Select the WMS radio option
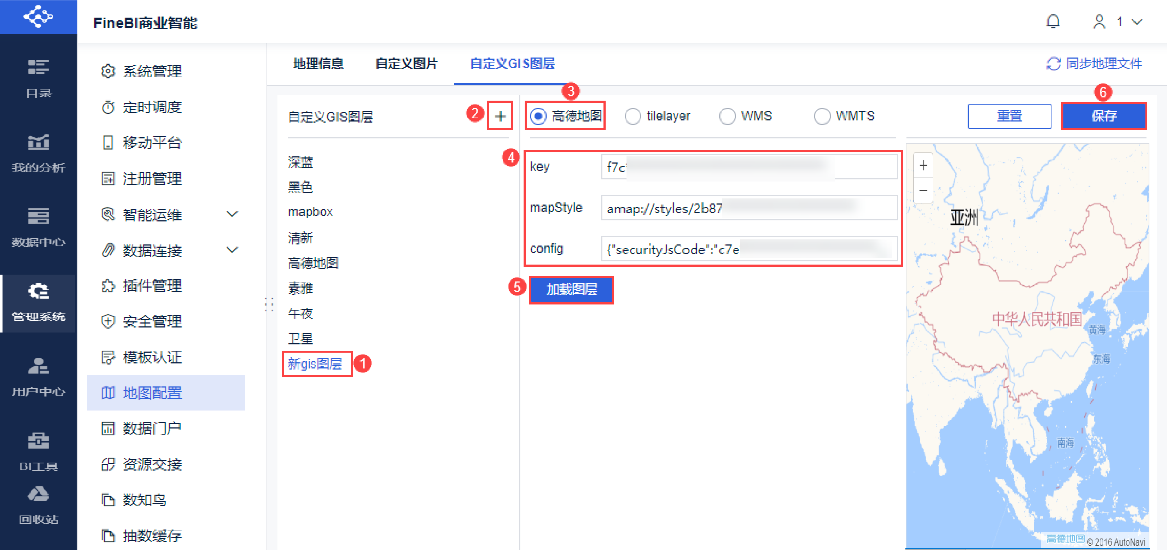This screenshot has width=1167, height=550. coord(727,116)
